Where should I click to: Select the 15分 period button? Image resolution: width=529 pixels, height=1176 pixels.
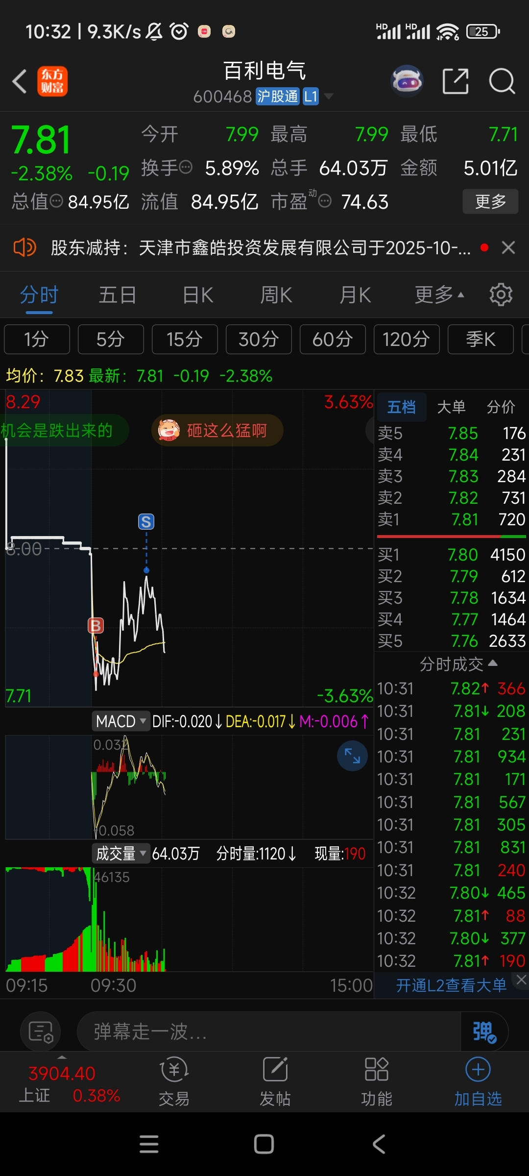(x=185, y=339)
